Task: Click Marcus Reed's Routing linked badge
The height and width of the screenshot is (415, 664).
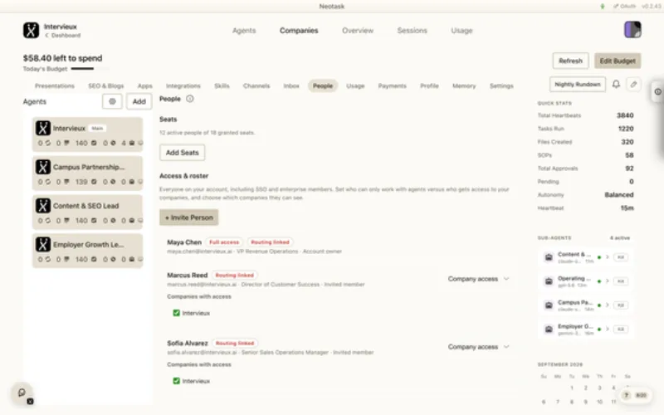Action: pos(234,276)
